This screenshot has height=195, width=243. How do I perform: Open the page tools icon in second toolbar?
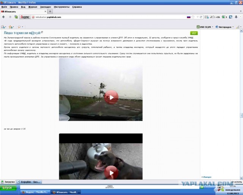(3, 27)
